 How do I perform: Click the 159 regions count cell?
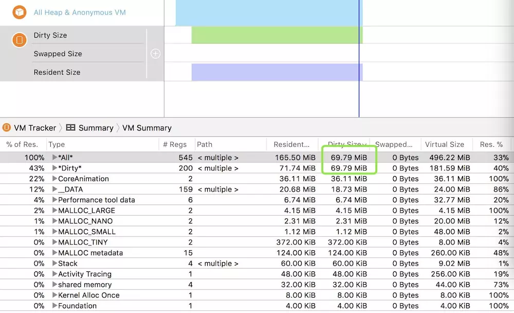point(186,189)
